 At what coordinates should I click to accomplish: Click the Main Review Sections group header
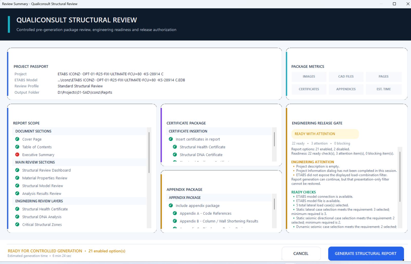coord(79,162)
